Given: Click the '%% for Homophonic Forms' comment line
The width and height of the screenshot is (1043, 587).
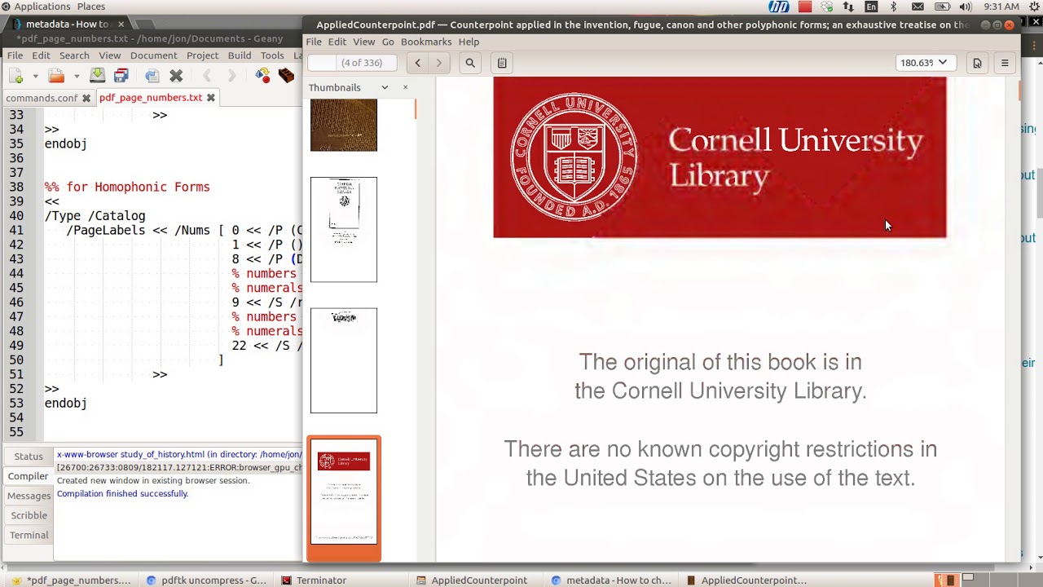Looking at the screenshot, I should tap(127, 187).
